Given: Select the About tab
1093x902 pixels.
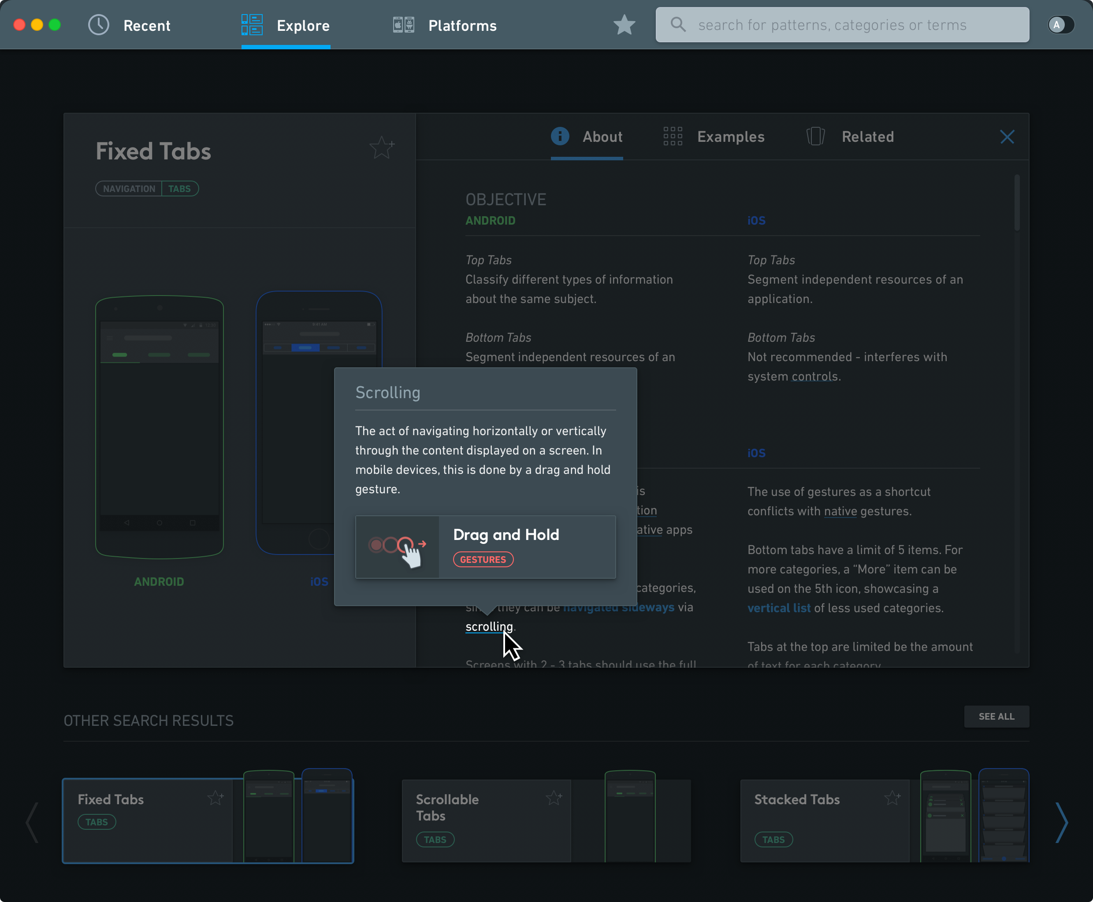Looking at the screenshot, I should click(x=587, y=137).
